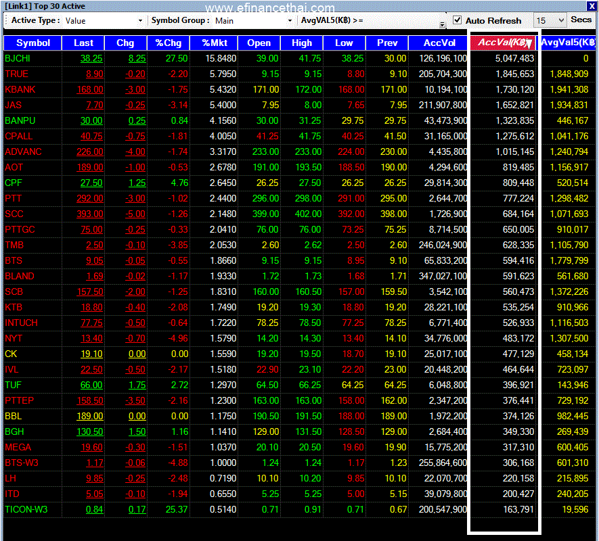Image resolution: width=599 pixels, height=541 pixels.
Task: Select the INTUCH symbol
Action: [21, 323]
